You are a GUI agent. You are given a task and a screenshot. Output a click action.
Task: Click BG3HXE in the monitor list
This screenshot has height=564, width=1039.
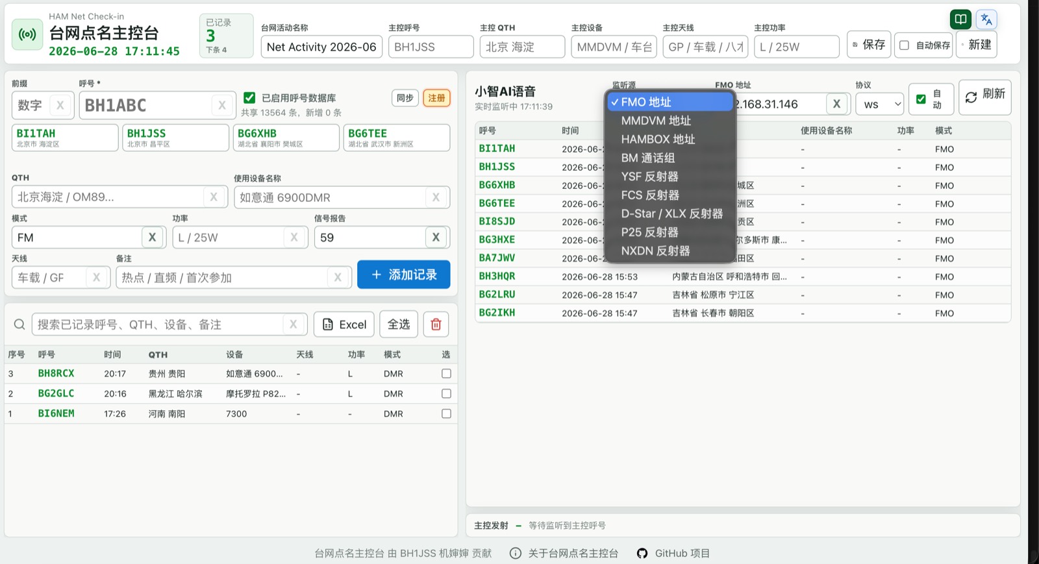pyautogui.click(x=497, y=239)
